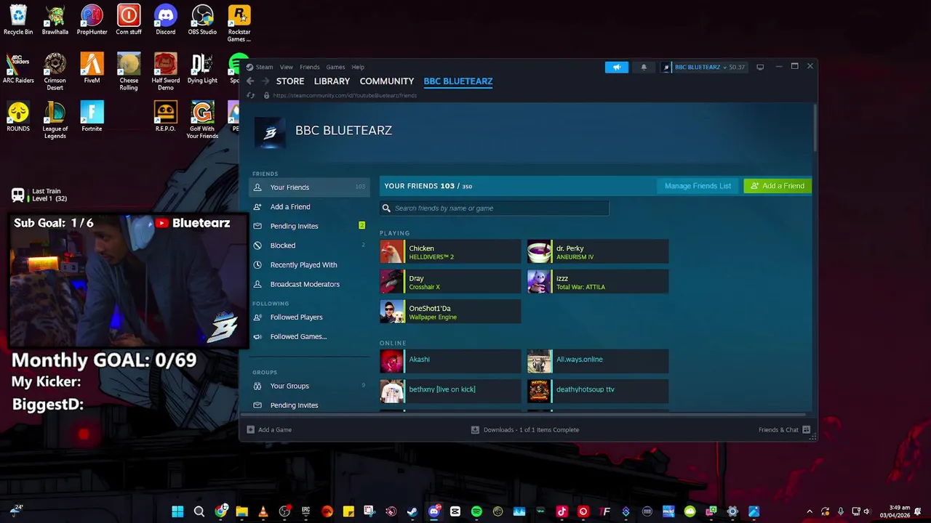Open VLC media player from taskbar
The height and width of the screenshot is (523, 931).
coord(263,511)
